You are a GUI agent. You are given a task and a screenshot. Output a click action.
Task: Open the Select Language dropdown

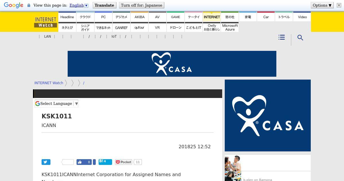pos(56,103)
